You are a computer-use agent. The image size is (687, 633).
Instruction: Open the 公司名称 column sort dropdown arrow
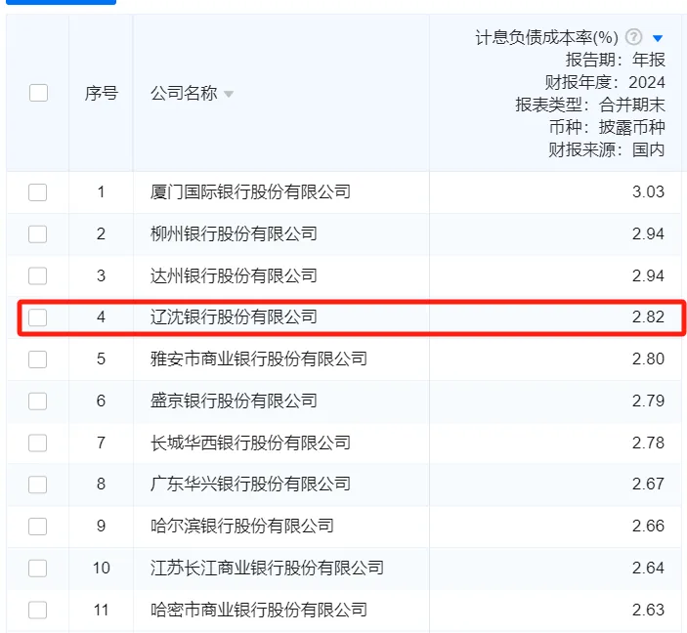229,94
